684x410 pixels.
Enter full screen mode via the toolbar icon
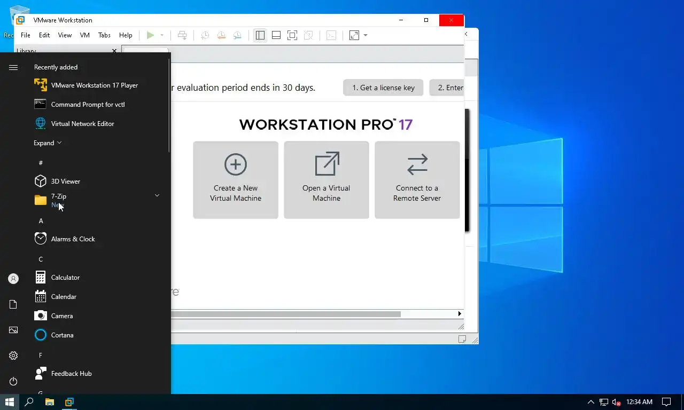292,35
